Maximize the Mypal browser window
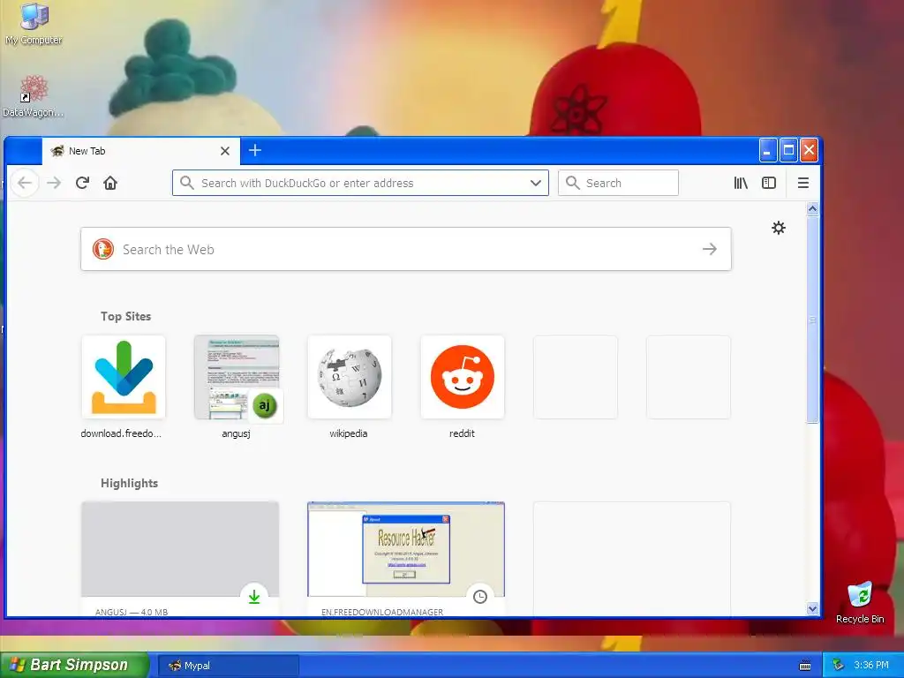 [788, 150]
